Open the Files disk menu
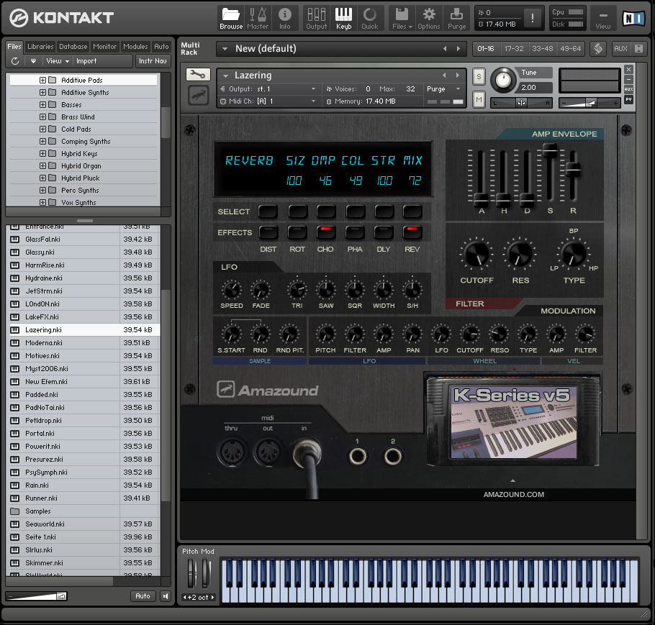The width and height of the screenshot is (655, 625). pyautogui.click(x=402, y=19)
